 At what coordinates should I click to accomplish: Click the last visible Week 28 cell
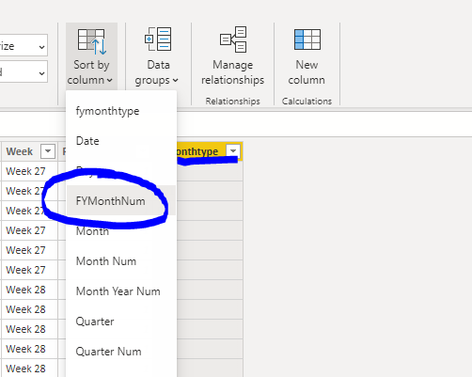coord(29,369)
